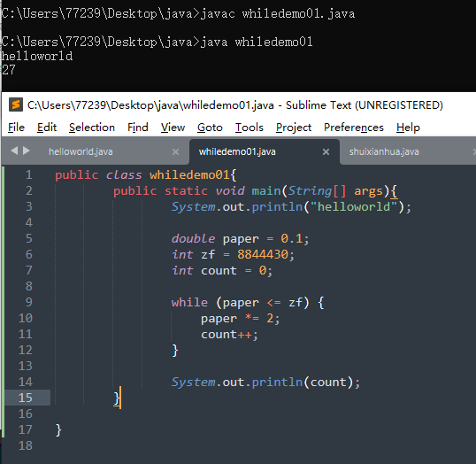Switch to the shuixianhua.java tab
The image size is (476, 464).
(x=384, y=151)
